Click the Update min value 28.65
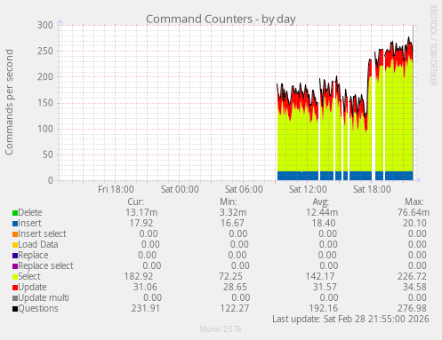 click(x=235, y=287)
